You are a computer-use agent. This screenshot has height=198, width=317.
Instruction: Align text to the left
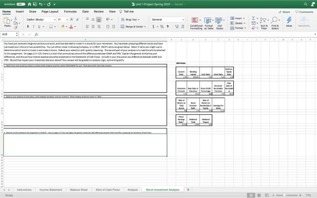click(87, 26)
